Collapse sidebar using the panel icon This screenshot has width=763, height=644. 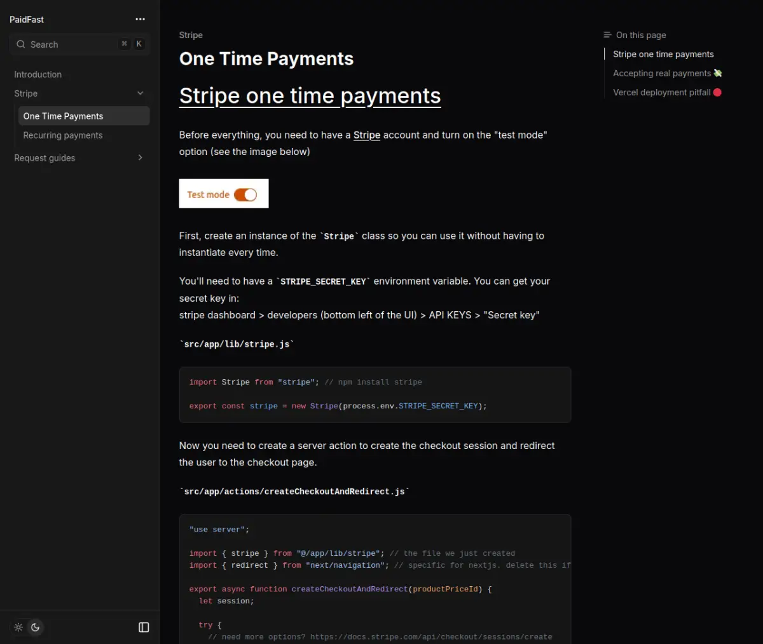click(x=144, y=627)
